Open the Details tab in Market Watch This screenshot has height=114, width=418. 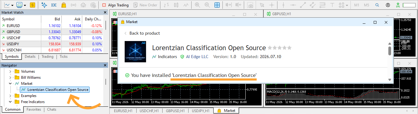click(x=30, y=57)
